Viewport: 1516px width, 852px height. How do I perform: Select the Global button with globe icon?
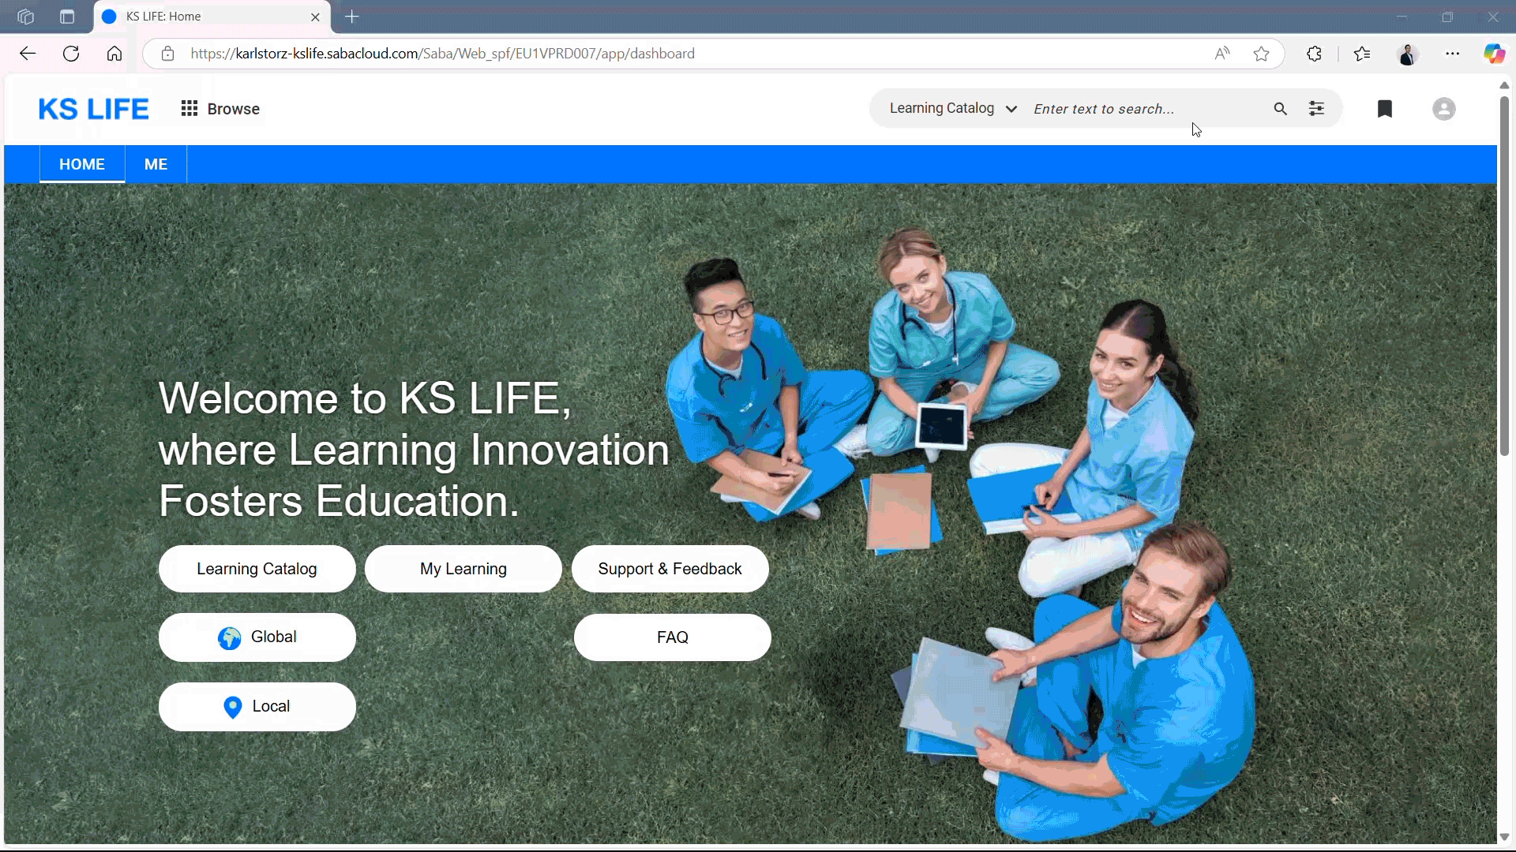257,637
